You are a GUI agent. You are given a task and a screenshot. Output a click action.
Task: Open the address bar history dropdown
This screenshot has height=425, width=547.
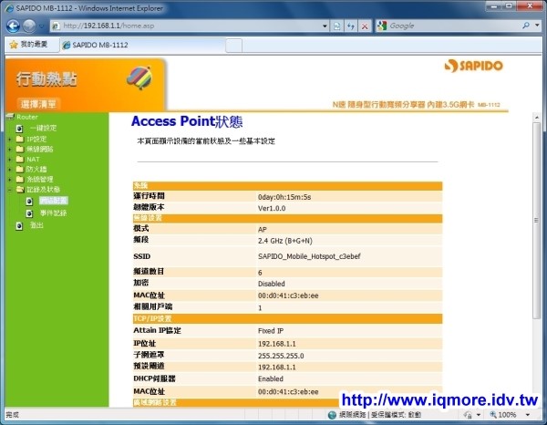coord(325,26)
